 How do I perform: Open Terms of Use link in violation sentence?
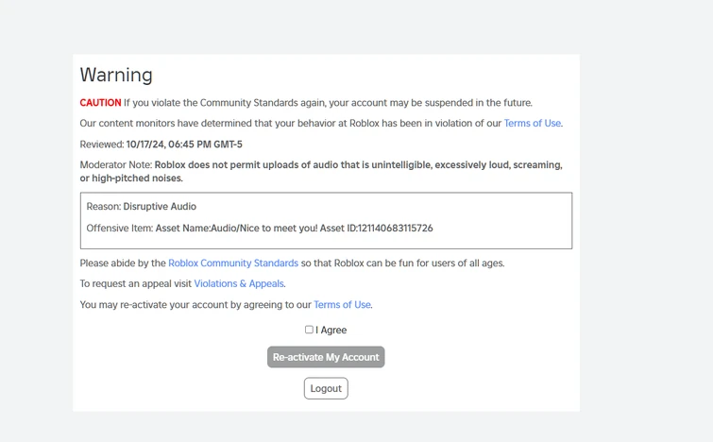tap(533, 123)
